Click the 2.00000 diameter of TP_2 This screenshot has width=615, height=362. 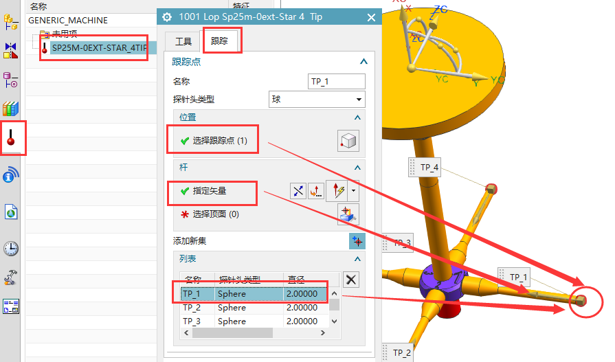[x=302, y=308]
